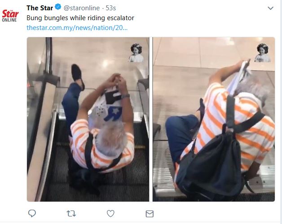Open the thestar.com.my news link
Image resolution: width=282 pixels, height=224 pixels.
point(77,28)
